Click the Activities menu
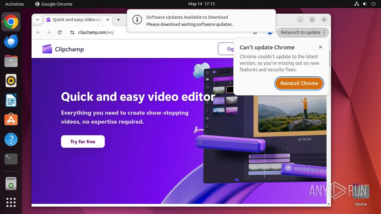Screen dimensions: 381x214 [15, 4]
